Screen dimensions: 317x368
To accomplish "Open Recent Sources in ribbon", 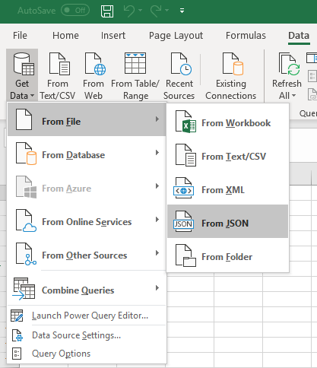I will [179, 75].
